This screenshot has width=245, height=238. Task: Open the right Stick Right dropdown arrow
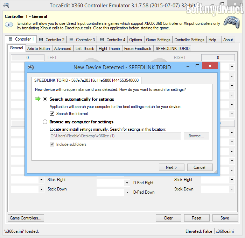[x=232, y=180]
